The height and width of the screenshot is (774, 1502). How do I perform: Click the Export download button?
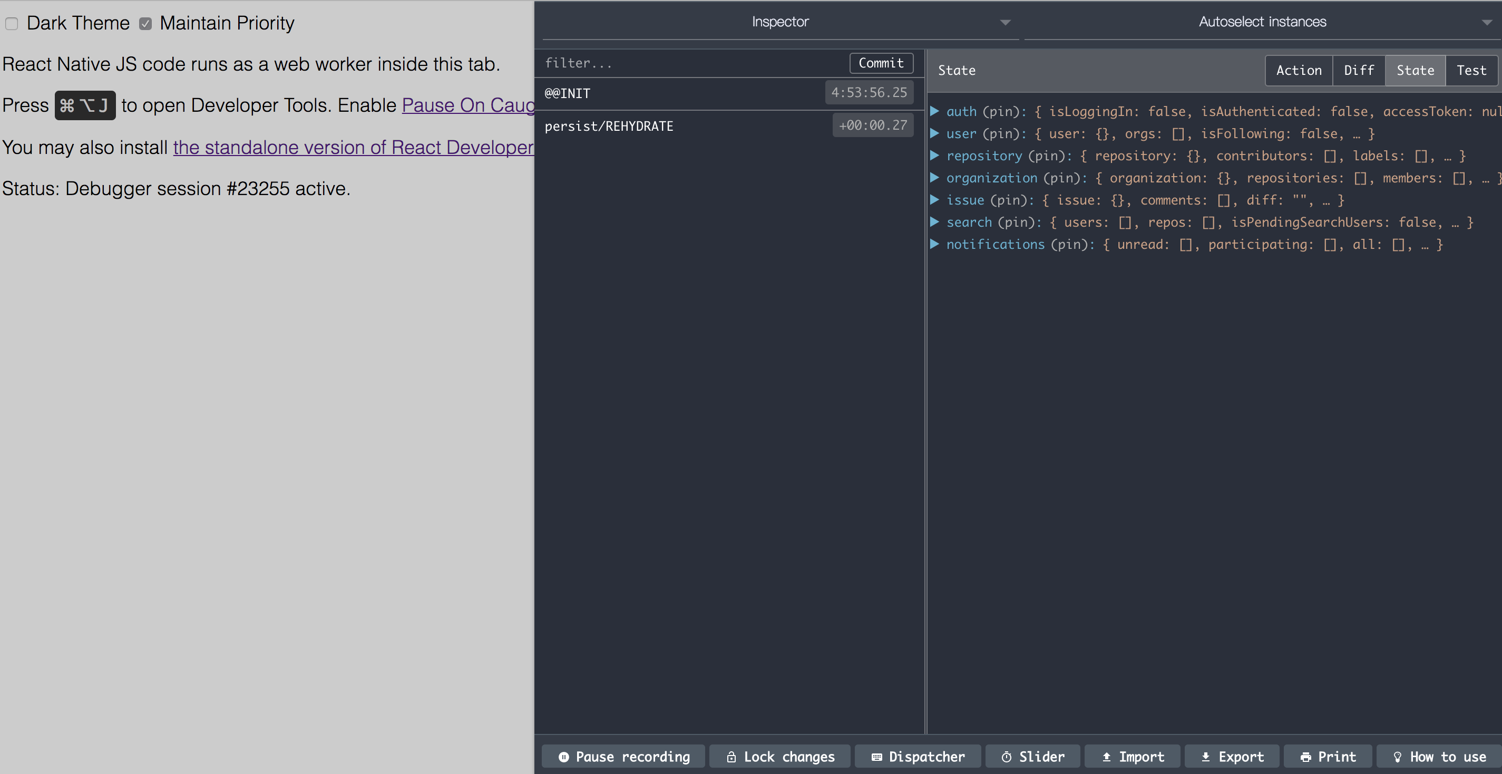pos(1232,757)
